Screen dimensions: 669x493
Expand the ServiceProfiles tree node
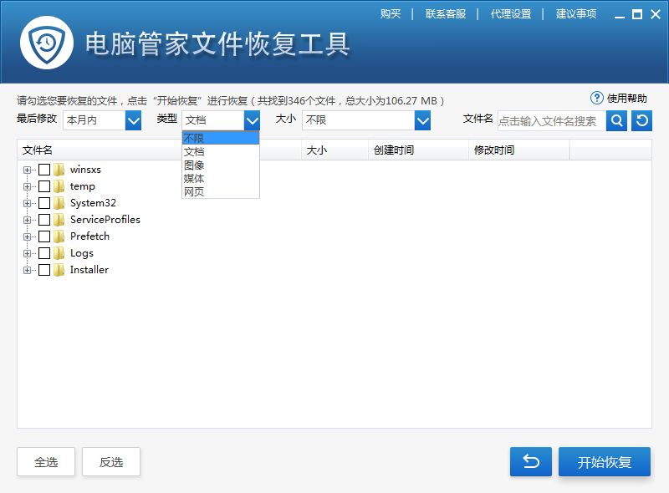tap(27, 220)
